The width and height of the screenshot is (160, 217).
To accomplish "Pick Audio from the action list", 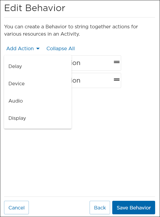I will point(15,101).
